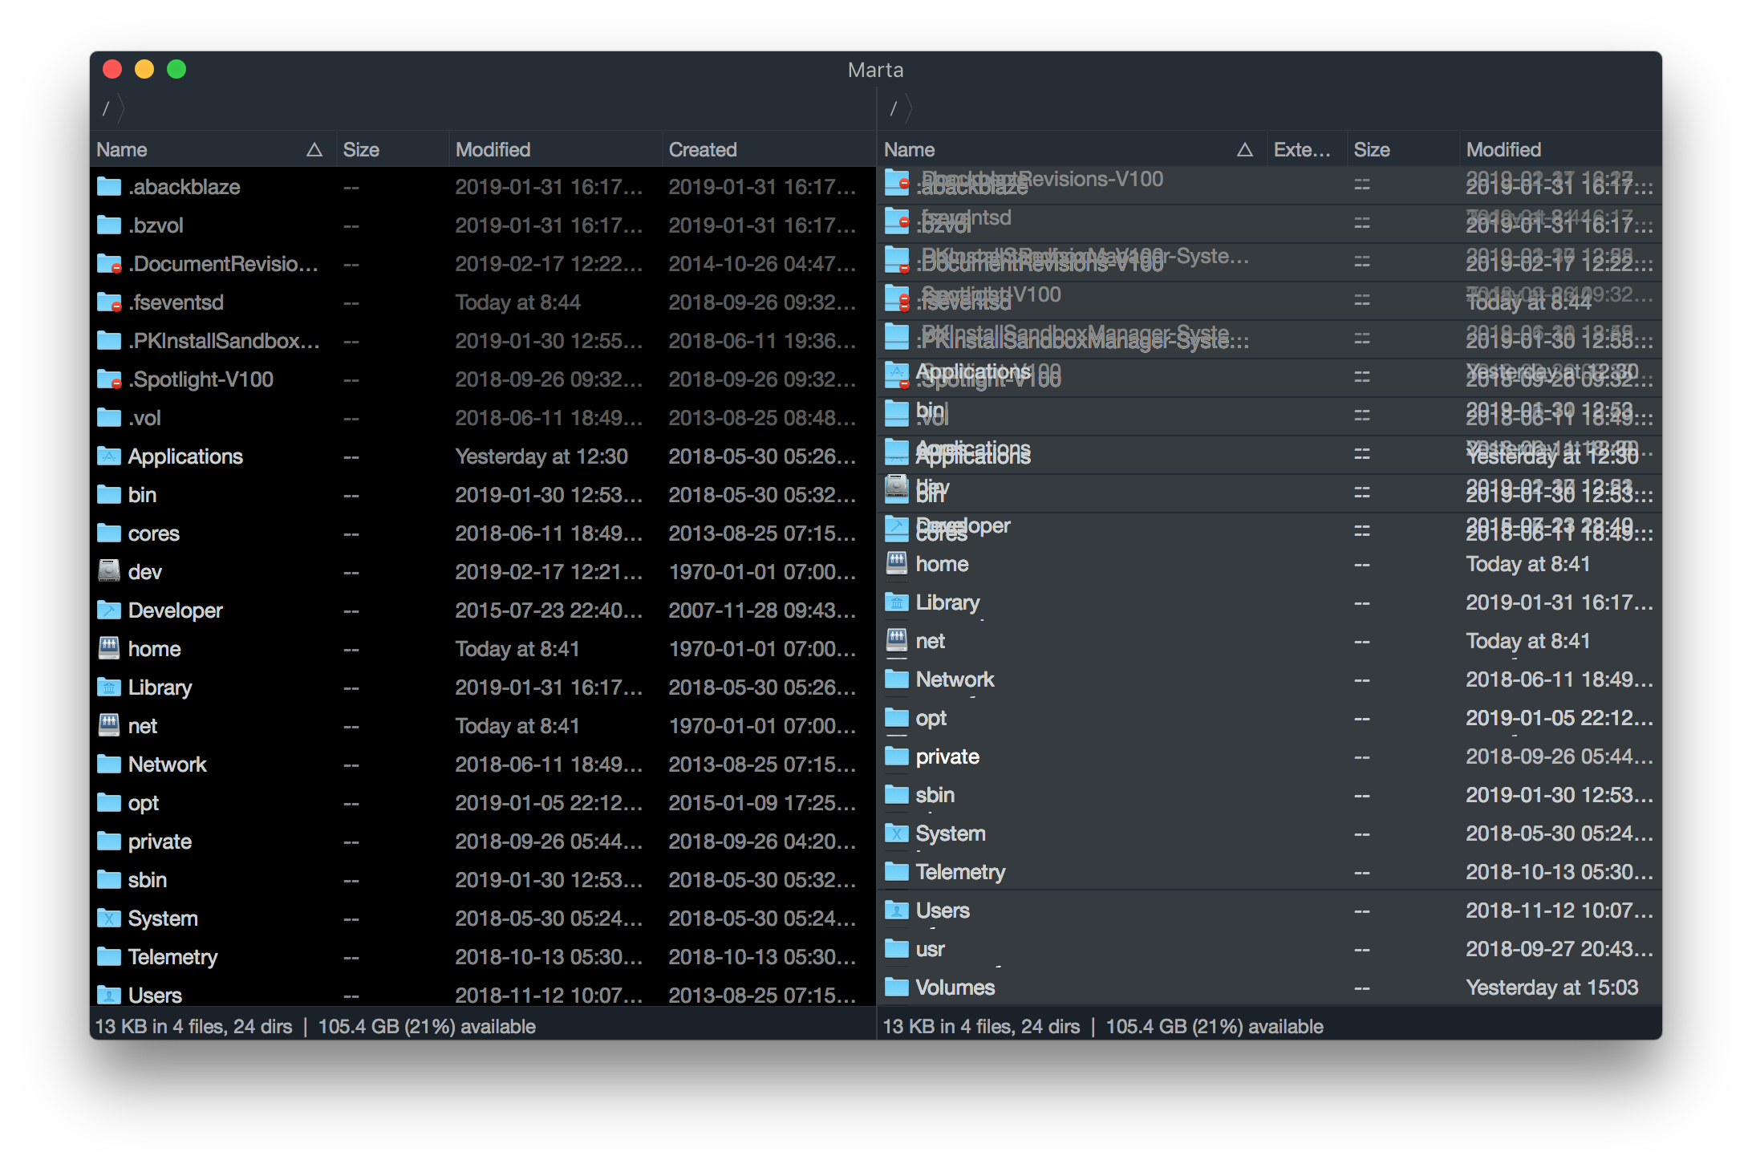
Task: Open the .fseventsd restricted folder icon
Action: [108, 302]
